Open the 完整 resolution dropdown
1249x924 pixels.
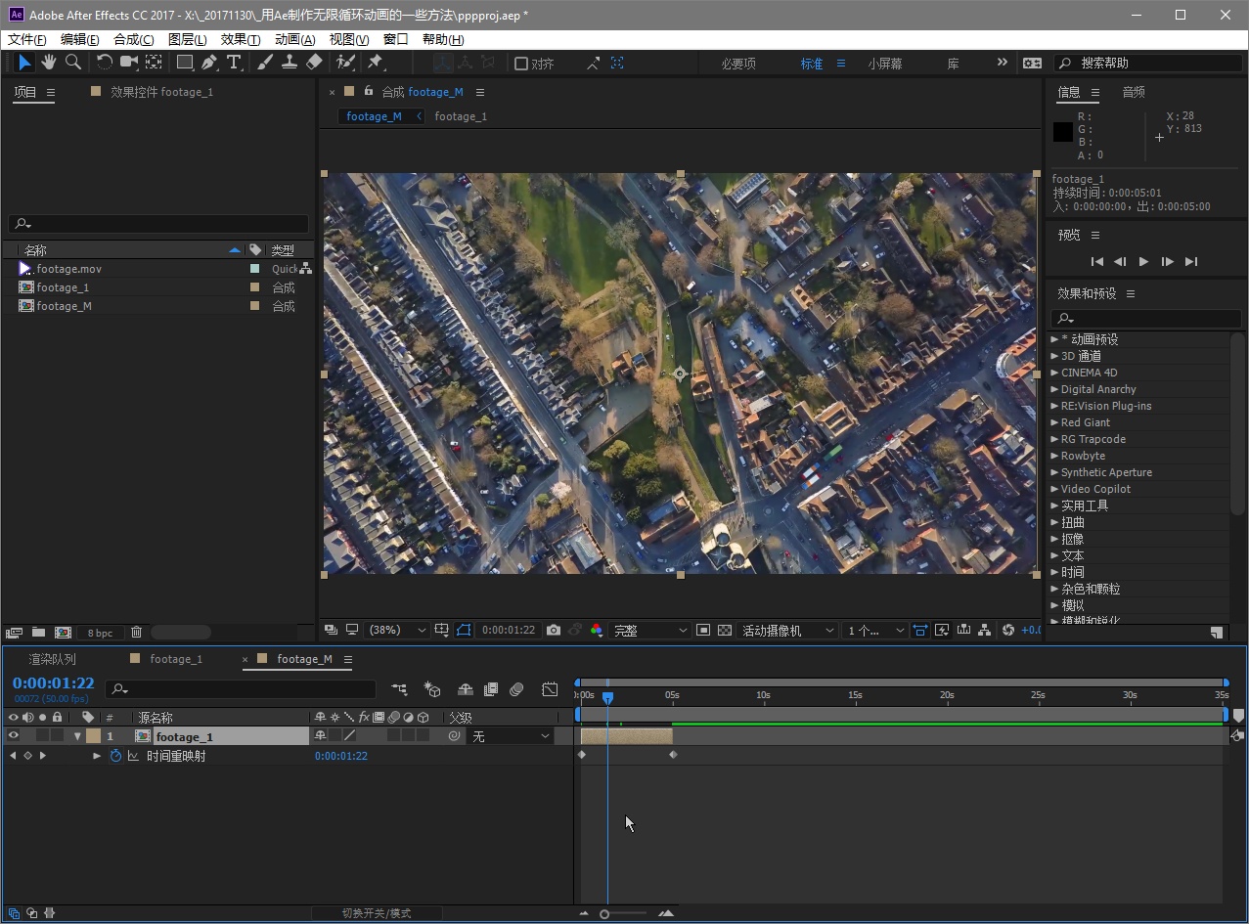click(649, 631)
